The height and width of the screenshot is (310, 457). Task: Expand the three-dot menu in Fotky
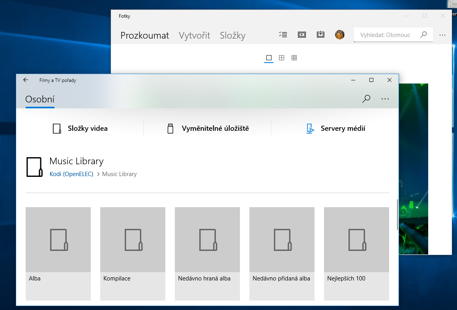[442, 35]
